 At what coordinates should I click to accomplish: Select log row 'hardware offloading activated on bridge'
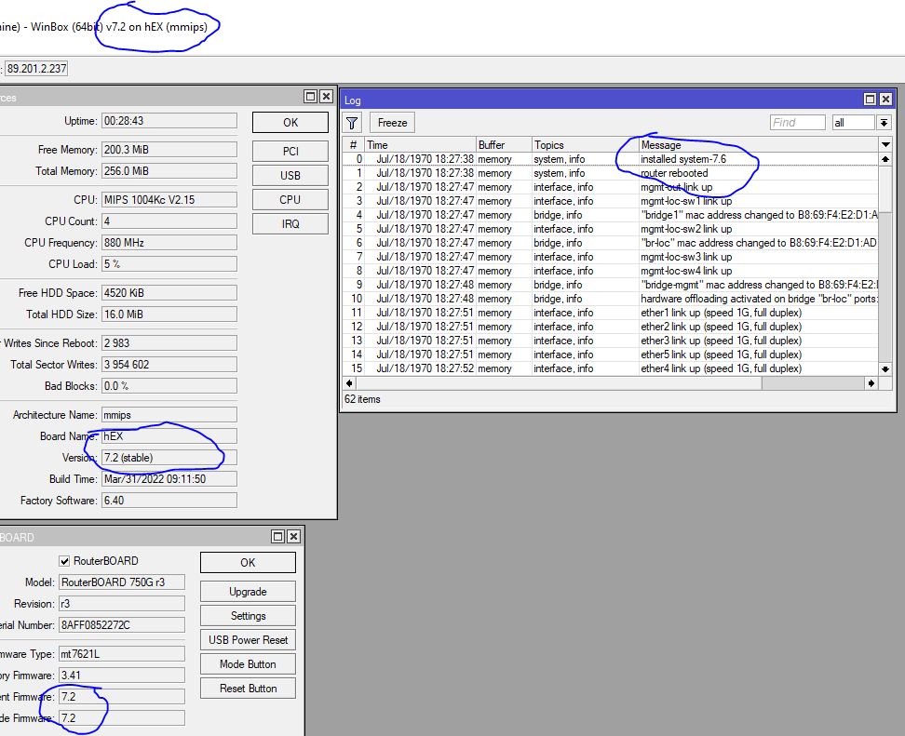611,299
